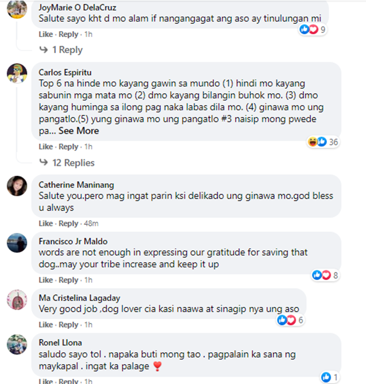The image size is (366, 384).
Task: Expand Carlos Espiritu's comment with See More
Action: [79, 131]
